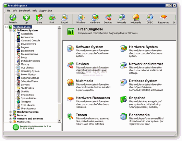Viewport: 182px width, 141px height.
Task: Click the green Register Fresh Diagnose icon
Action: [16, 127]
